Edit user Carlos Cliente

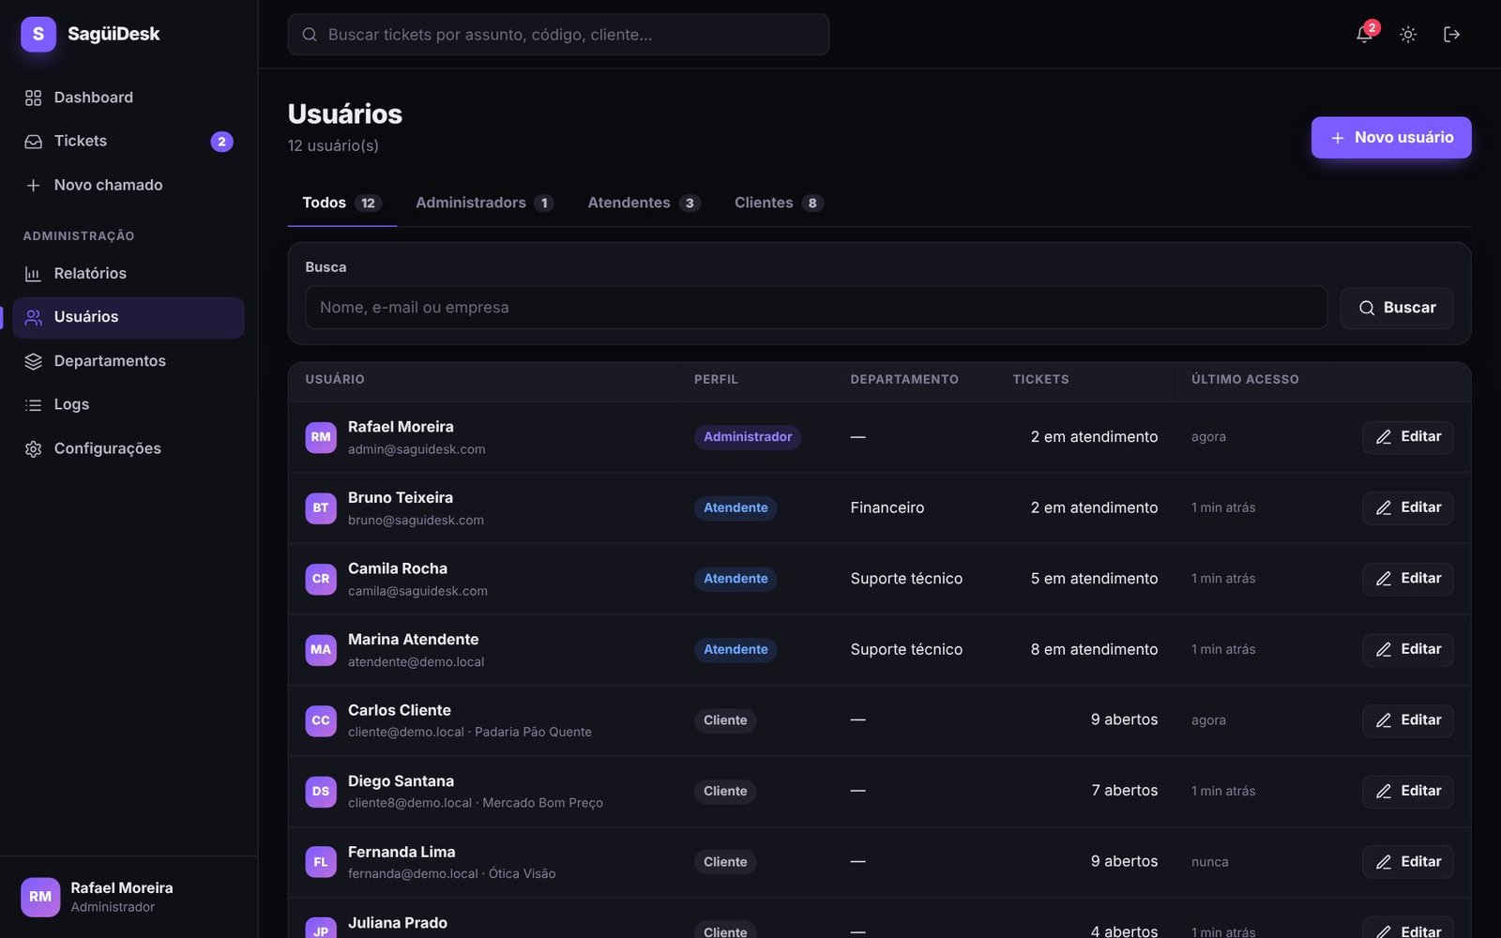(x=1408, y=720)
